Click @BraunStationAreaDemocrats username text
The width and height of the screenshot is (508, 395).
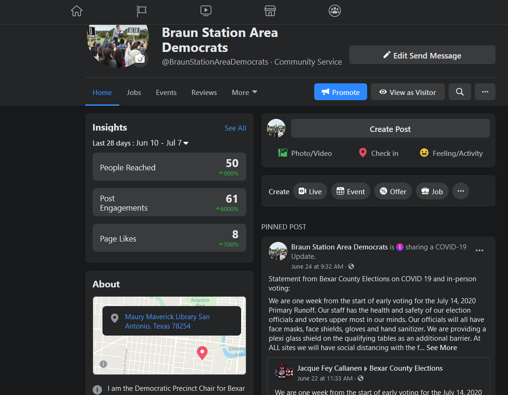[215, 62]
